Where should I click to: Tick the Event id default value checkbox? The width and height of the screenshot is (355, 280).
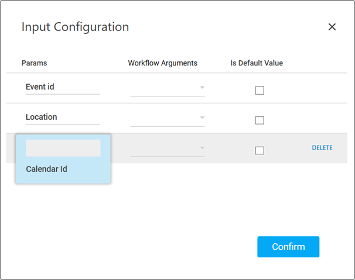pyautogui.click(x=260, y=91)
